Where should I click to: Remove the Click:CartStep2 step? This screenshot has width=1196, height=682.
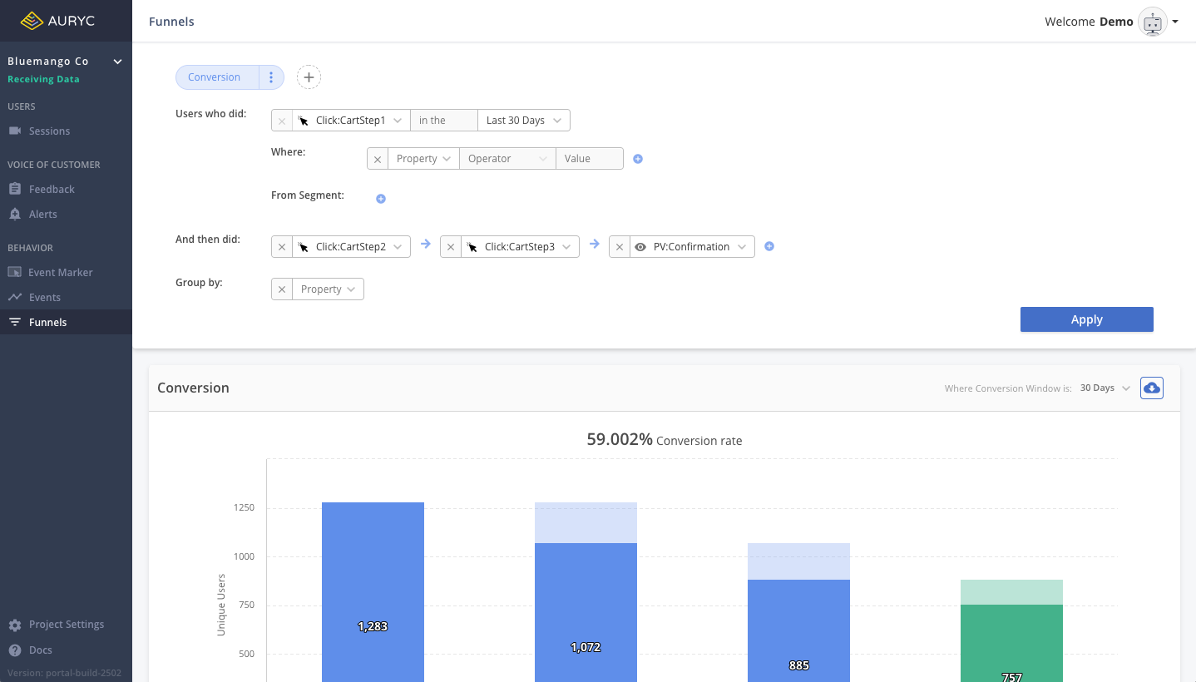pyautogui.click(x=282, y=247)
